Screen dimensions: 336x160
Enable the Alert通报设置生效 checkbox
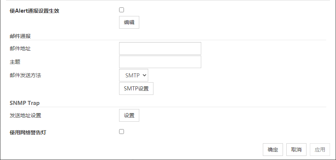tap(121, 10)
